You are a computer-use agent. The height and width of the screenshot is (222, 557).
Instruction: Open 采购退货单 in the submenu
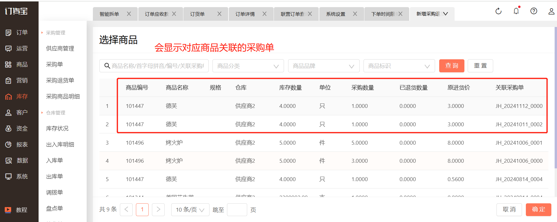coord(60,80)
